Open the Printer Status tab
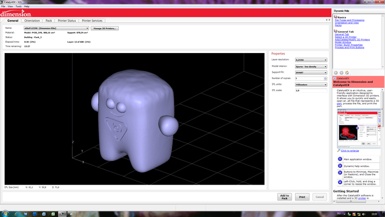385x217 pixels. pyautogui.click(x=67, y=21)
